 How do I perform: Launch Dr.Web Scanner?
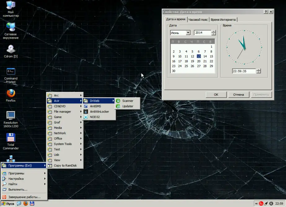coord(127,101)
